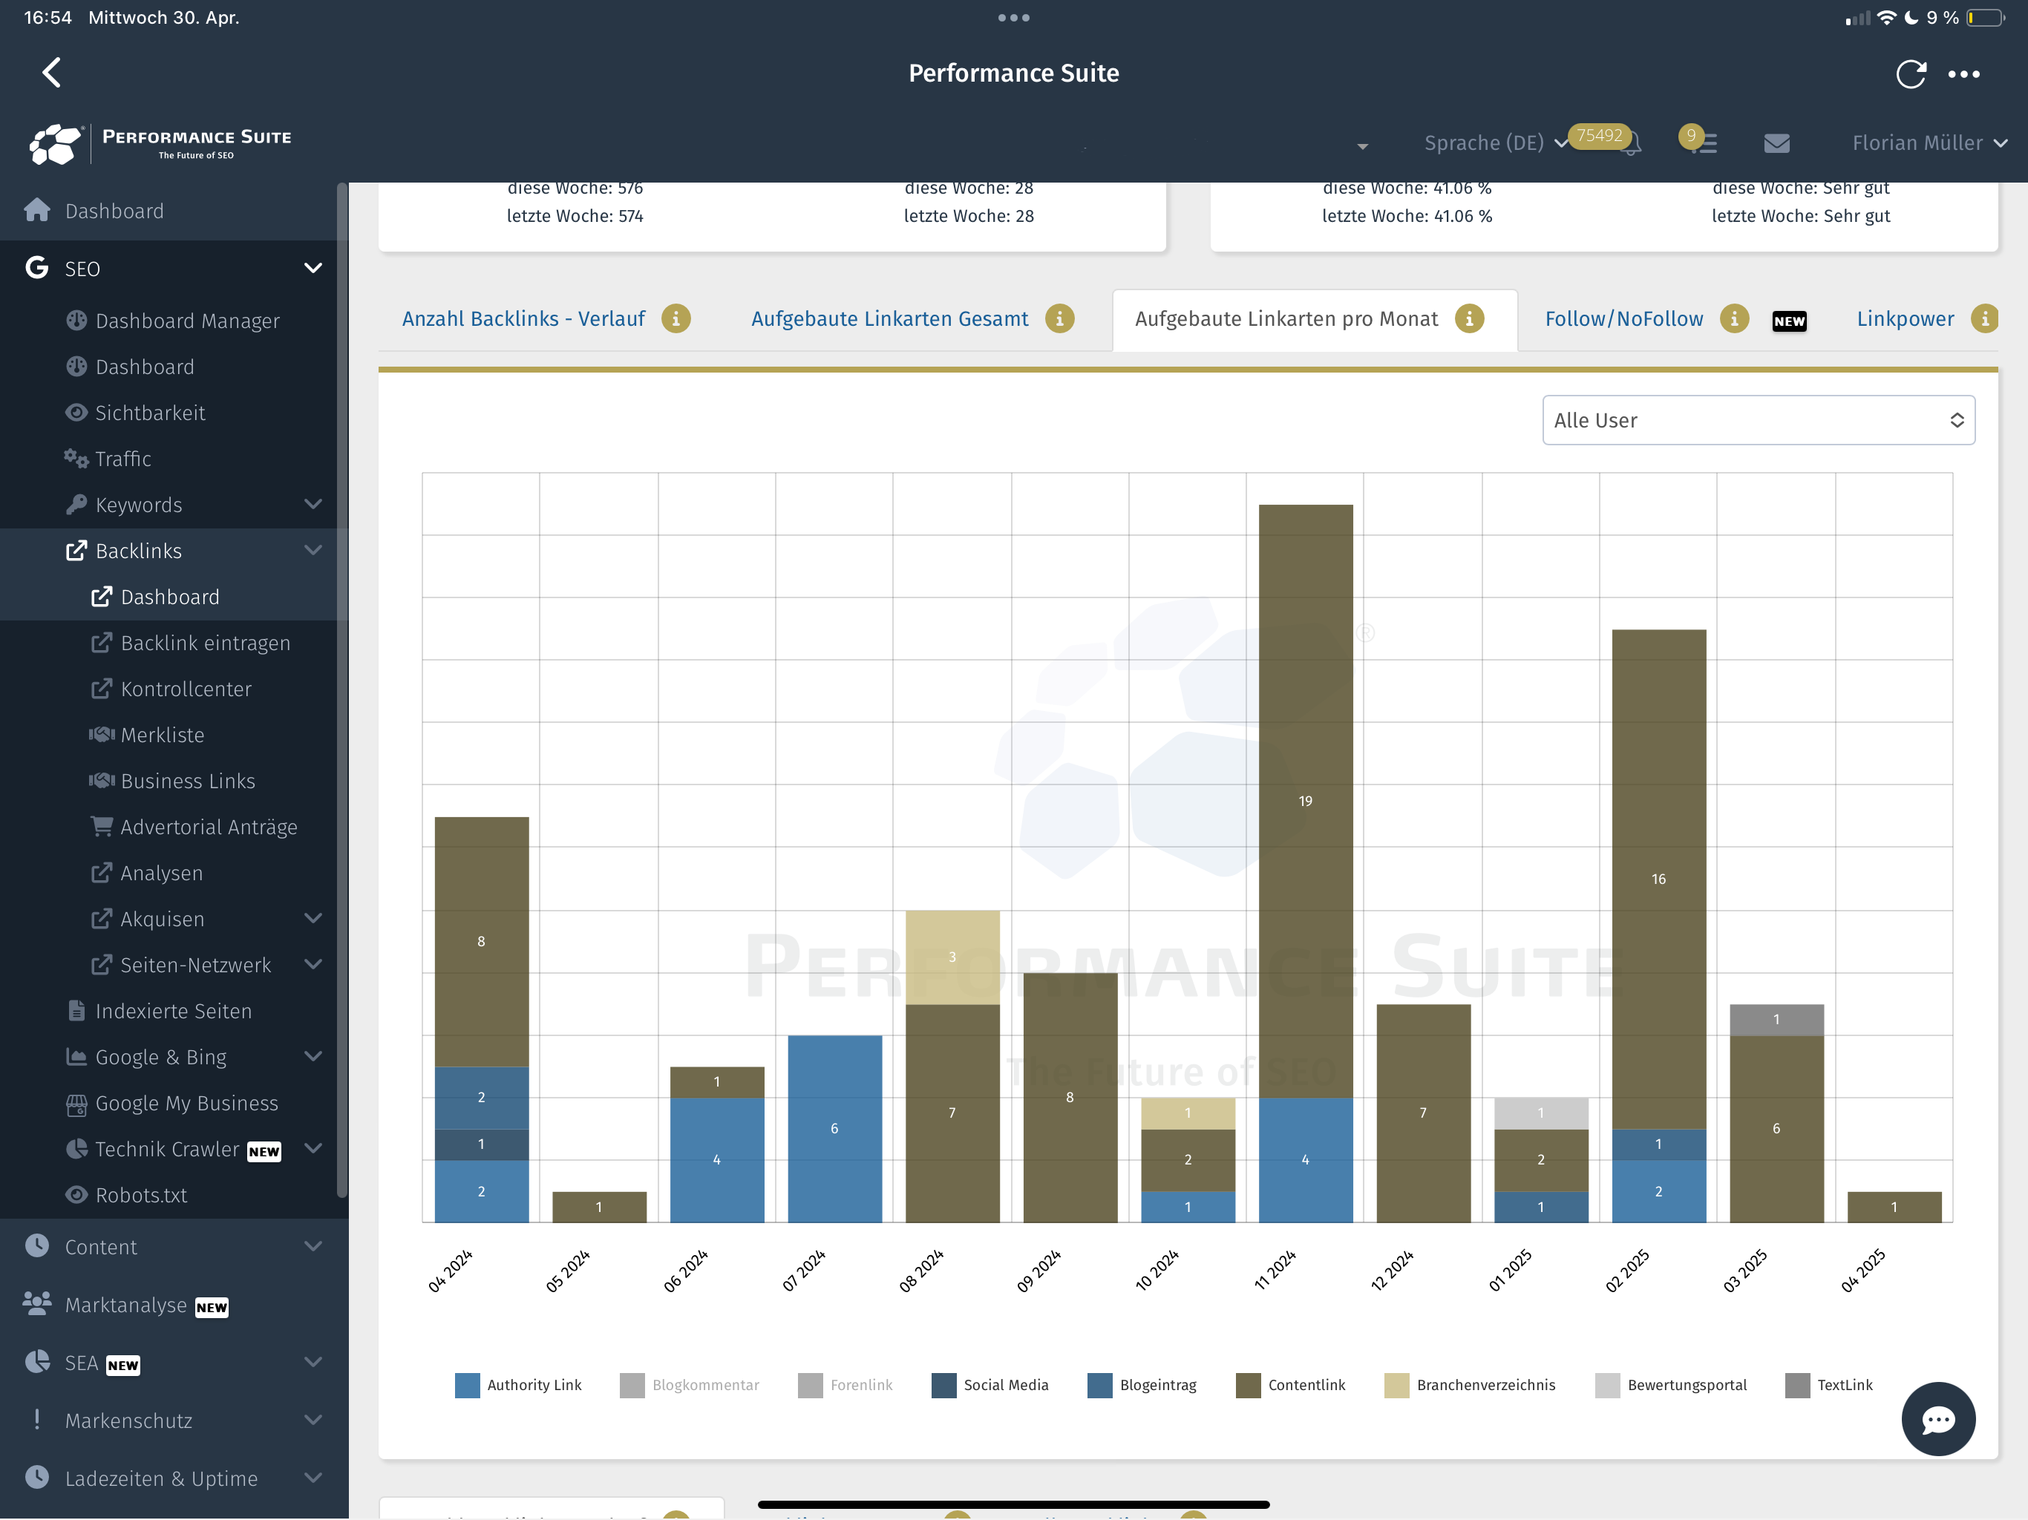This screenshot has height=1520, width=2028.
Task: Switch to the Linkpower tab
Action: click(x=1905, y=318)
